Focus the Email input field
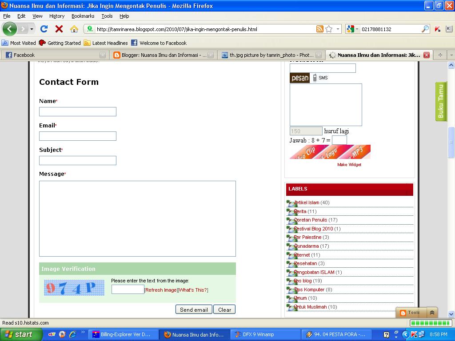This screenshot has height=341, width=455. [78, 136]
